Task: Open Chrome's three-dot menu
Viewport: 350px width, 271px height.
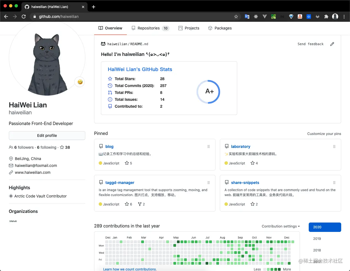Action: point(344,17)
